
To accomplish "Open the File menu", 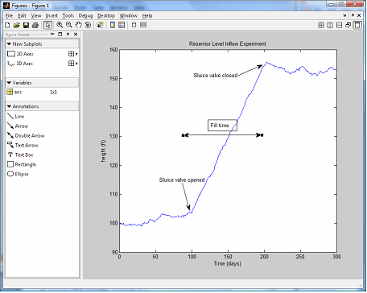I will [x=9, y=16].
